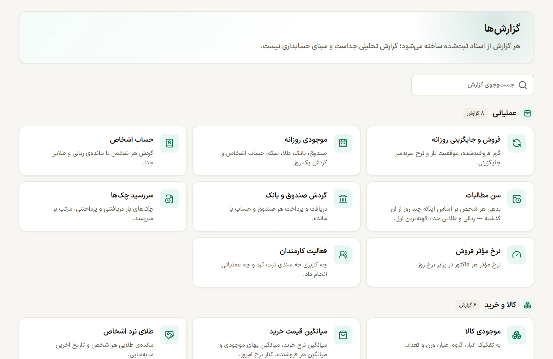Click the calendar icon on موجودی روزانه card
The height and width of the screenshot is (359, 553).
(343, 143)
